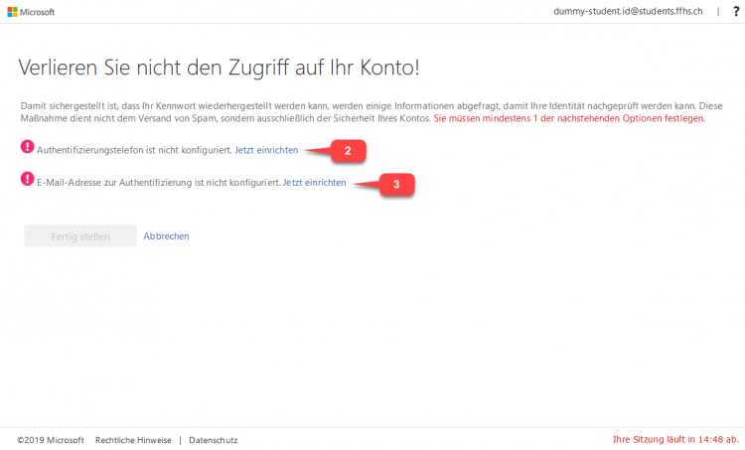745x450 pixels.
Task: Open Rechtliche Hinweise in footer
Action: 133,440
